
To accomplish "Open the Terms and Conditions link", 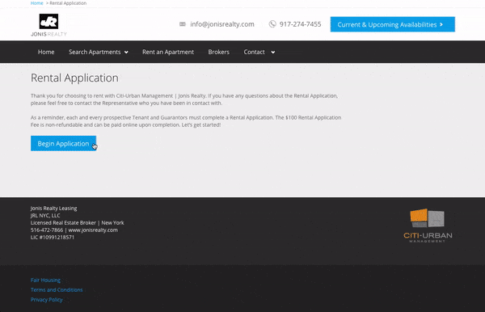I will click(x=57, y=289).
